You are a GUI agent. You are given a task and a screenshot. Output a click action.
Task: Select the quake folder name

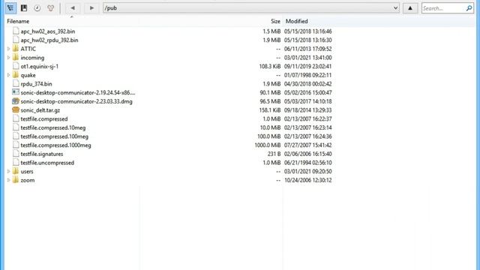[28, 75]
